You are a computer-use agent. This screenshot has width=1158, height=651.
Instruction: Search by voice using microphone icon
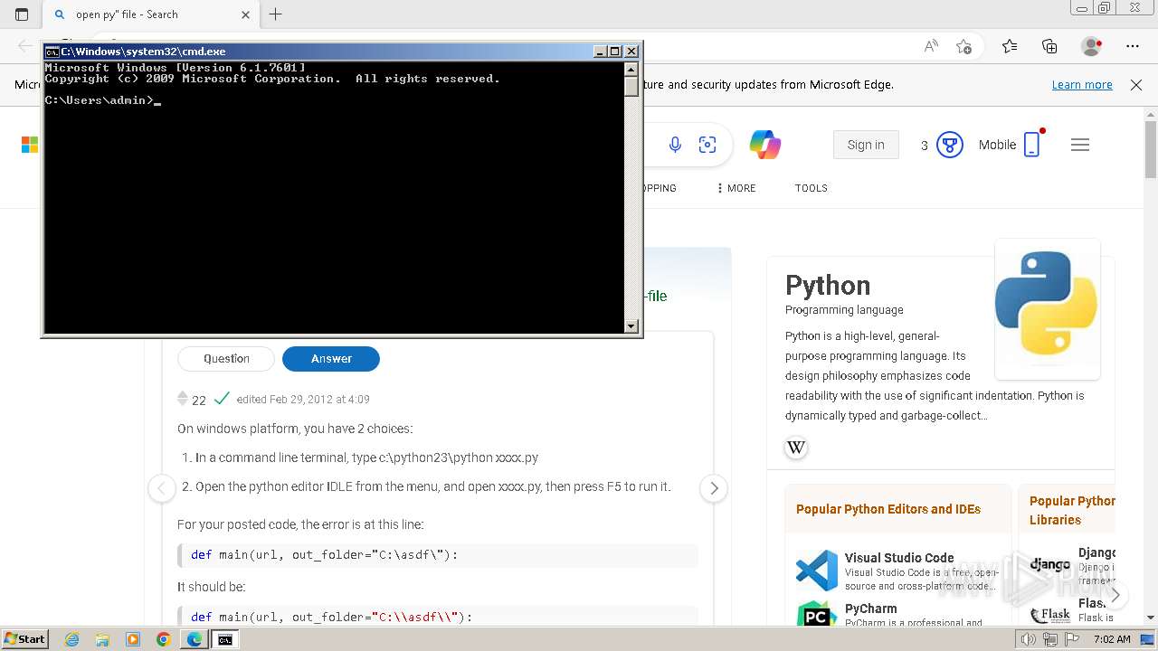[675, 145]
